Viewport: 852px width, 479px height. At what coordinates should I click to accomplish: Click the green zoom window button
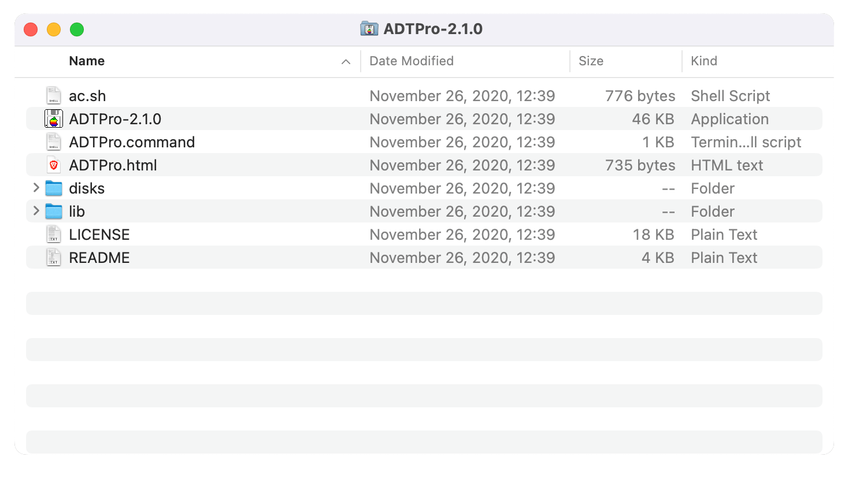[x=77, y=29]
